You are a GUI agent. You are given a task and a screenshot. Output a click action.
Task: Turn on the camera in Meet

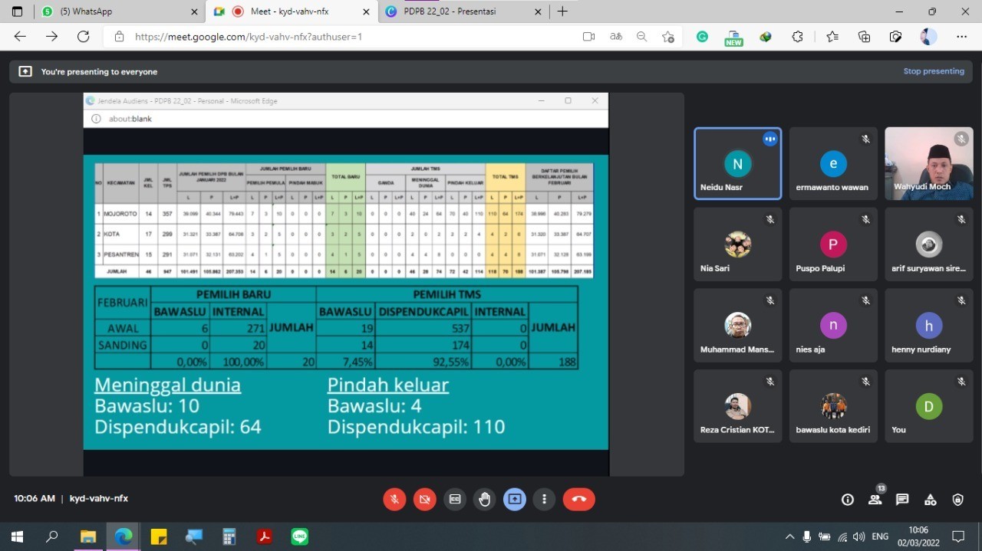(x=424, y=499)
